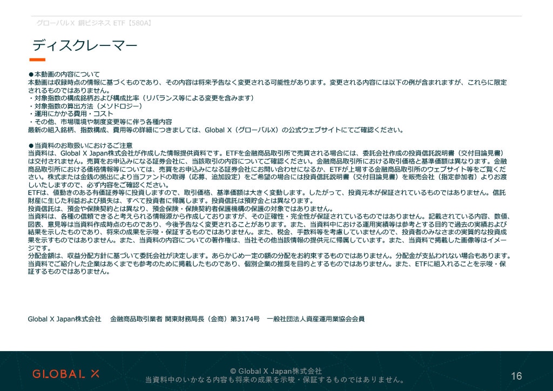The image size is (553, 391).
Task: Click the text 一般社団法人資産運用業協会会員
Action: (x=315, y=319)
